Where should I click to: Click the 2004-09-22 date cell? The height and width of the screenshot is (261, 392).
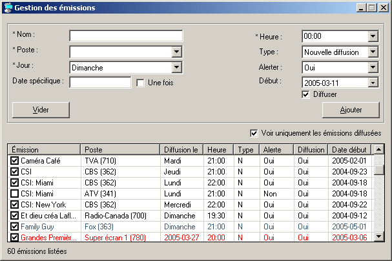(x=349, y=205)
